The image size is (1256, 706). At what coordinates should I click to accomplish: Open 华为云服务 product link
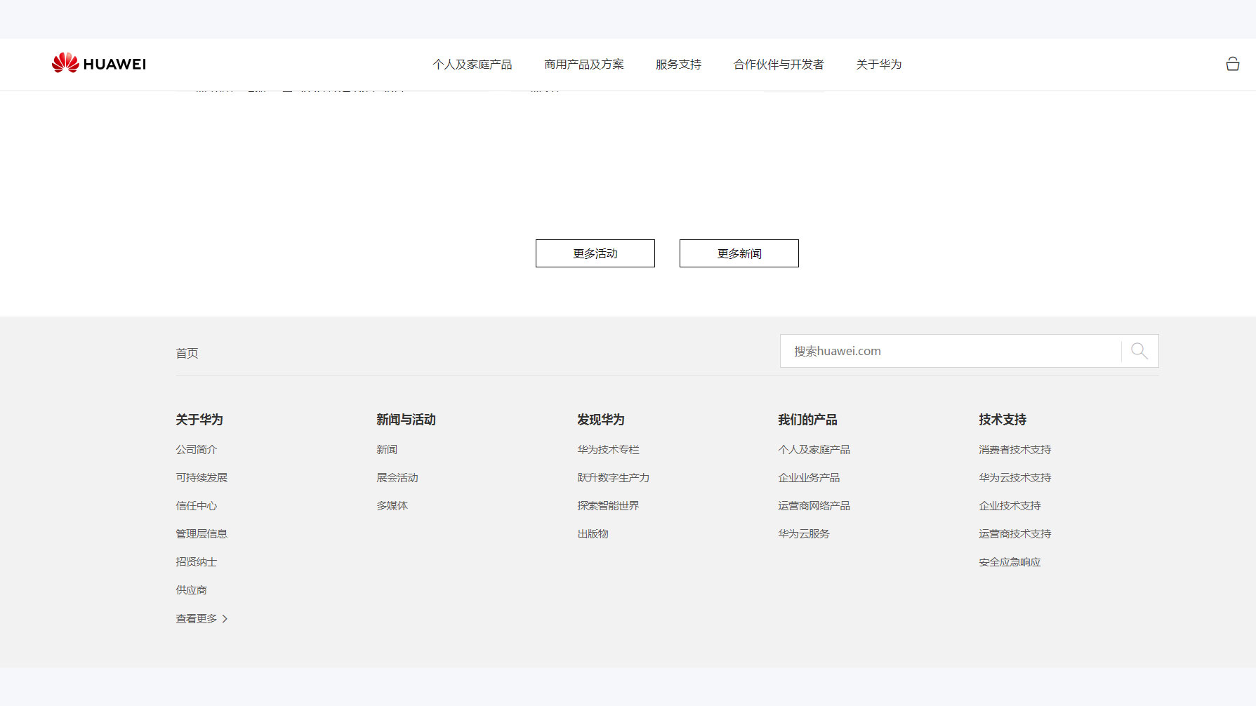coord(803,534)
